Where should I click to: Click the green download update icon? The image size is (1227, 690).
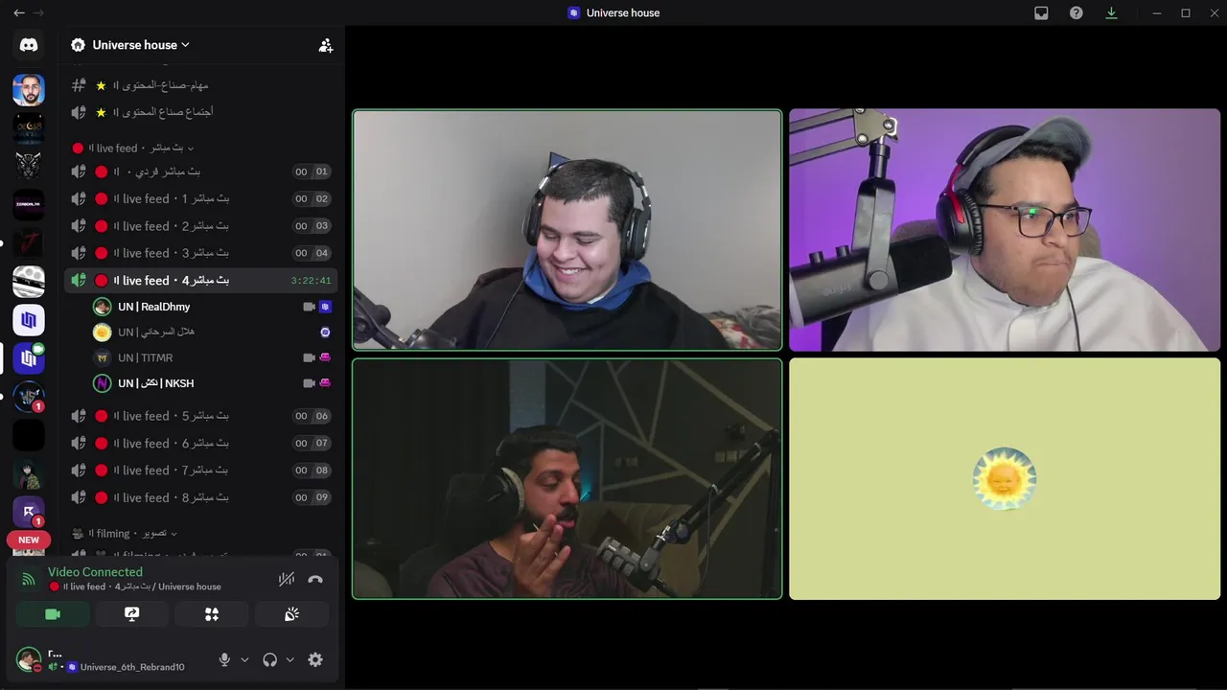[x=1112, y=12]
